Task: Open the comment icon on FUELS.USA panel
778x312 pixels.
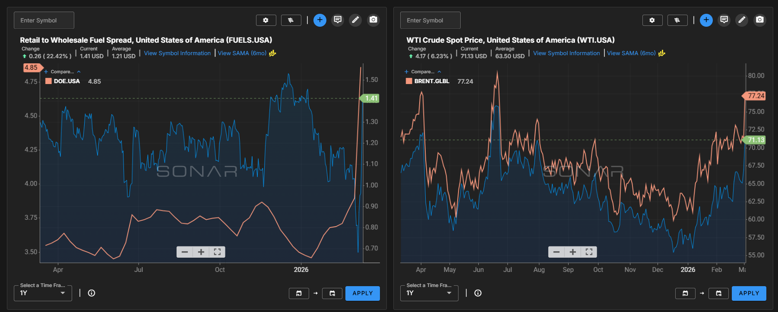Action: pyautogui.click(x=338, y=20)
